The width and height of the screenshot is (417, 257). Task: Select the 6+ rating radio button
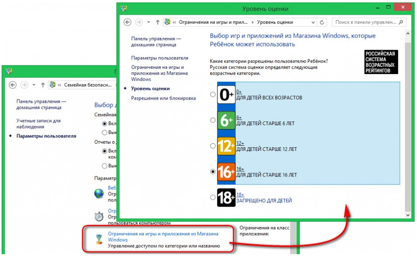pos(213,120)
